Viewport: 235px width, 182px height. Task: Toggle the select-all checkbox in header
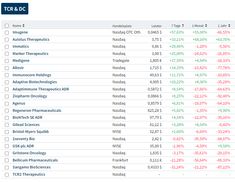click(x=7, y=26)
